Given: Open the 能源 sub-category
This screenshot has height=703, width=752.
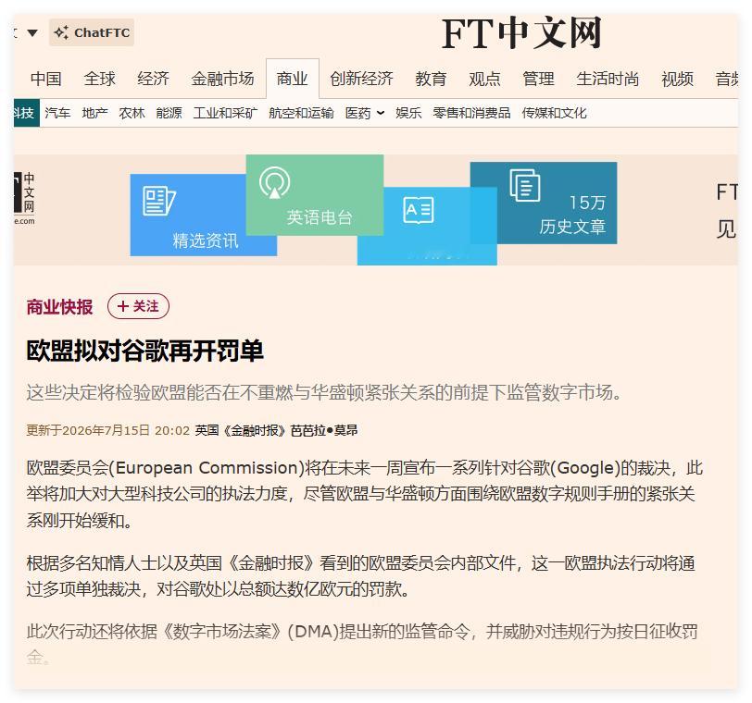Looking at the screenshot, I should (169, 113).
